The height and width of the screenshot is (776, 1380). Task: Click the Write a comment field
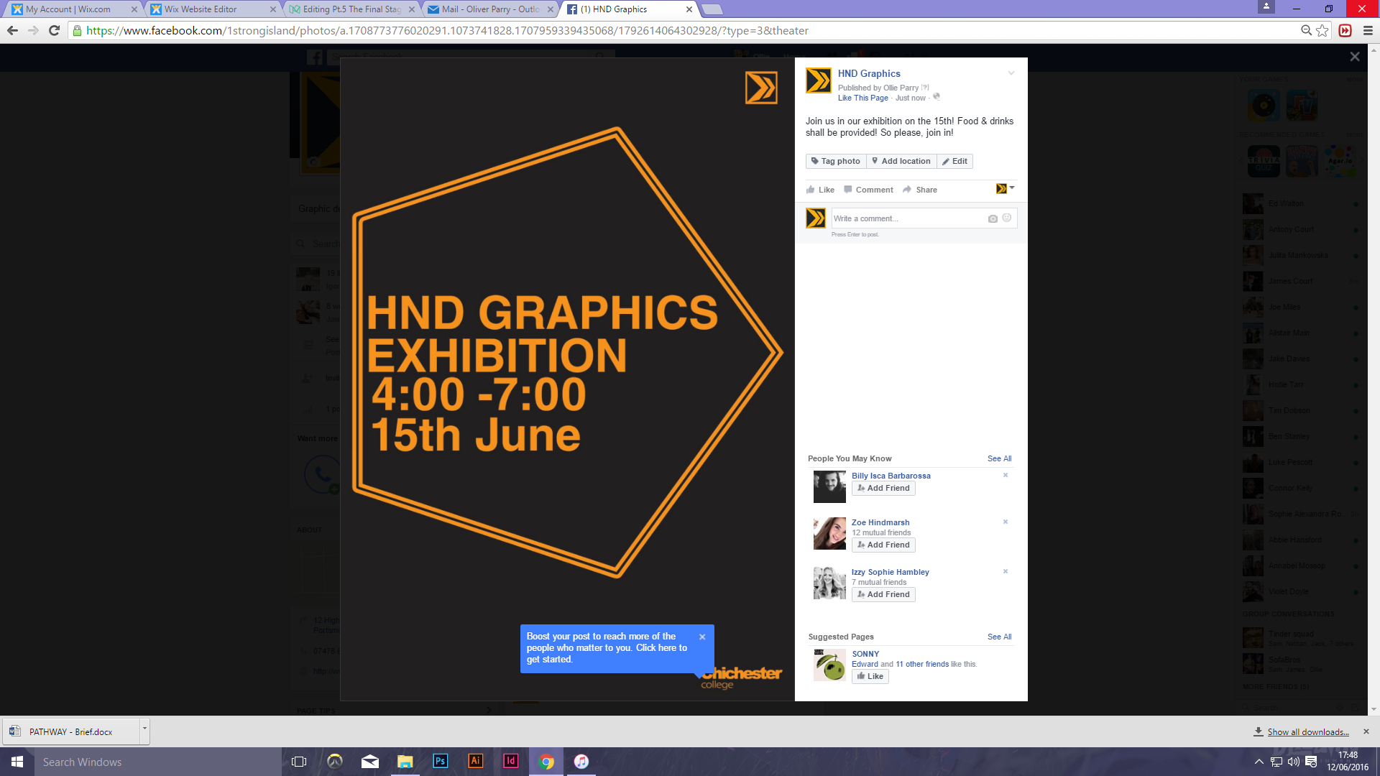(906, 218)
